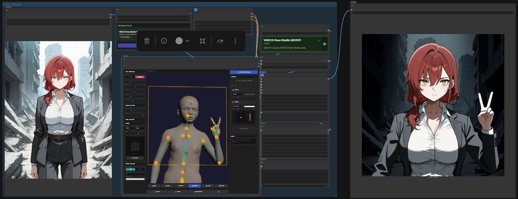This screenshot has height=199, width=518.
Task: Collapse the node using the inward-arrows icon
Action: 202,41
